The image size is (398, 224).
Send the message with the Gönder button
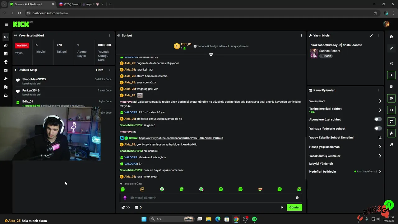(x=294, y=207)
